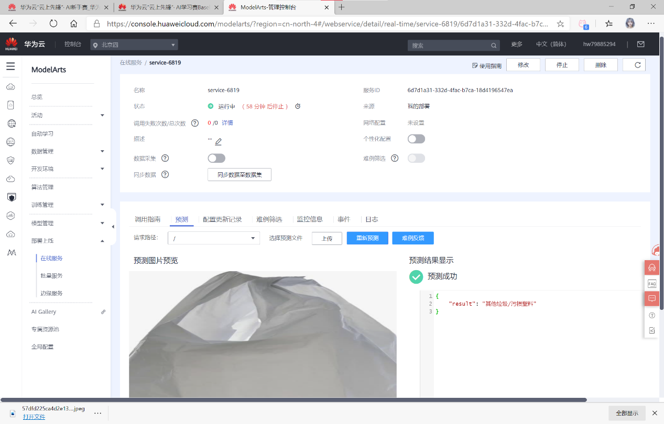
Task: Expand the 模型管理 sidebar section
Action: click(102, 223)
